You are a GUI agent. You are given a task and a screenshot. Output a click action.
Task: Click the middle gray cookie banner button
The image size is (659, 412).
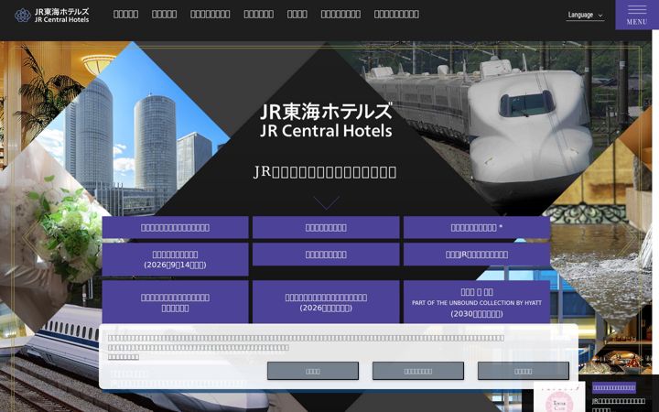tap(417, 371)
